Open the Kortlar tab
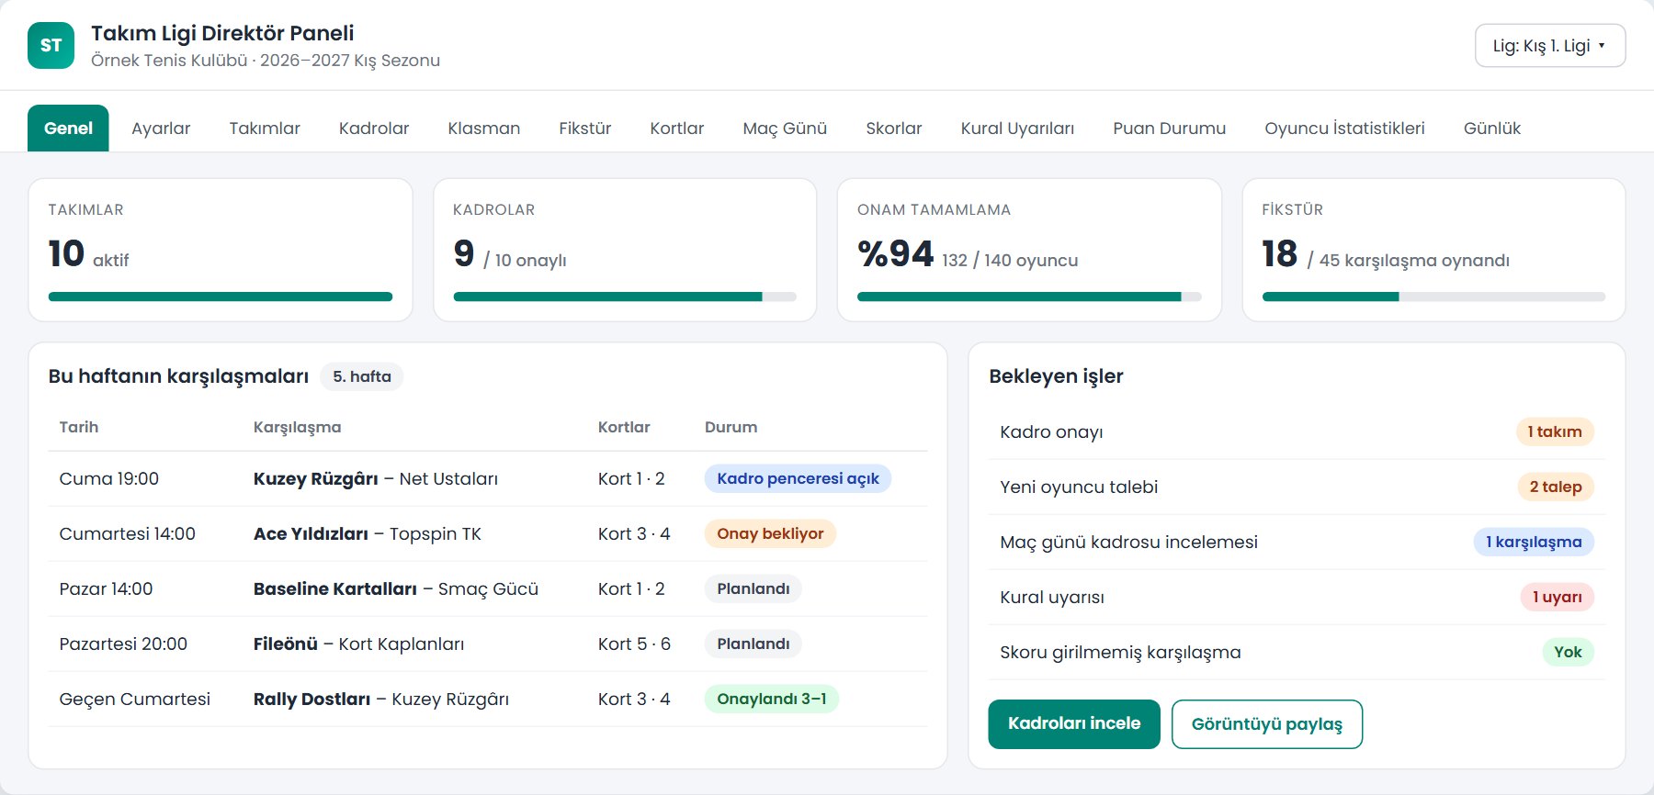This screenshot has height=795, width=1654. point(677,129)
